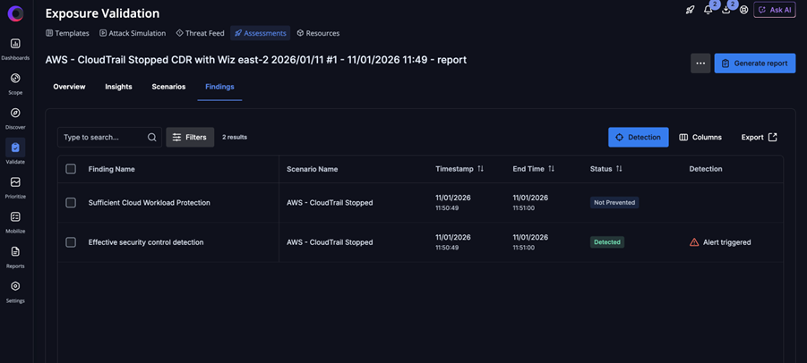Select all findings with header checkbox
Viewport: 807px width, 363px height.
tap(71, 169)
